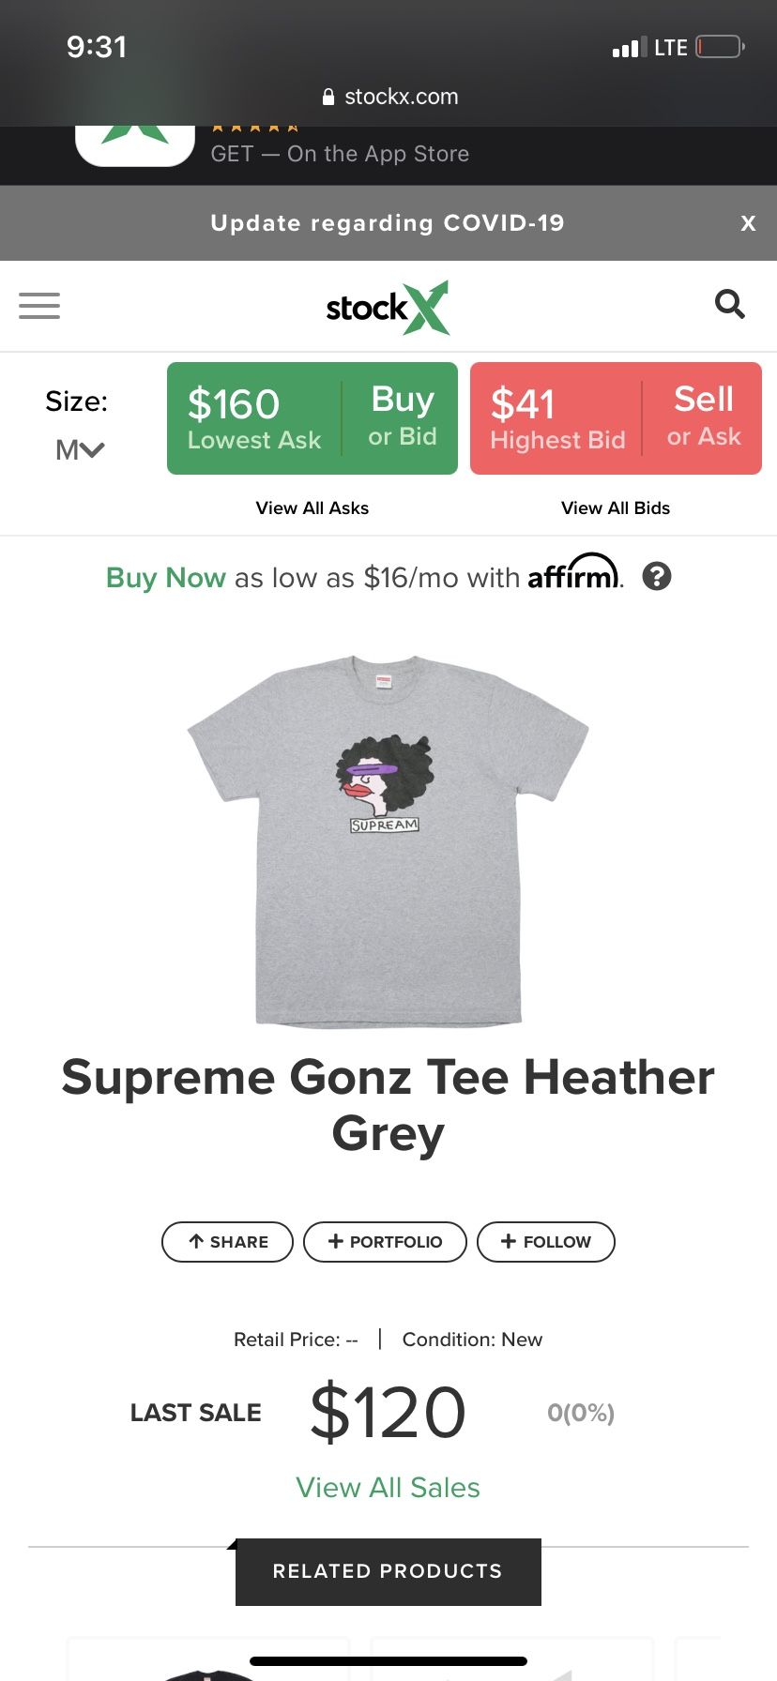Screen dimensions: 777x1681
Task: Open View All Sales
Action: pos(388,1488)
